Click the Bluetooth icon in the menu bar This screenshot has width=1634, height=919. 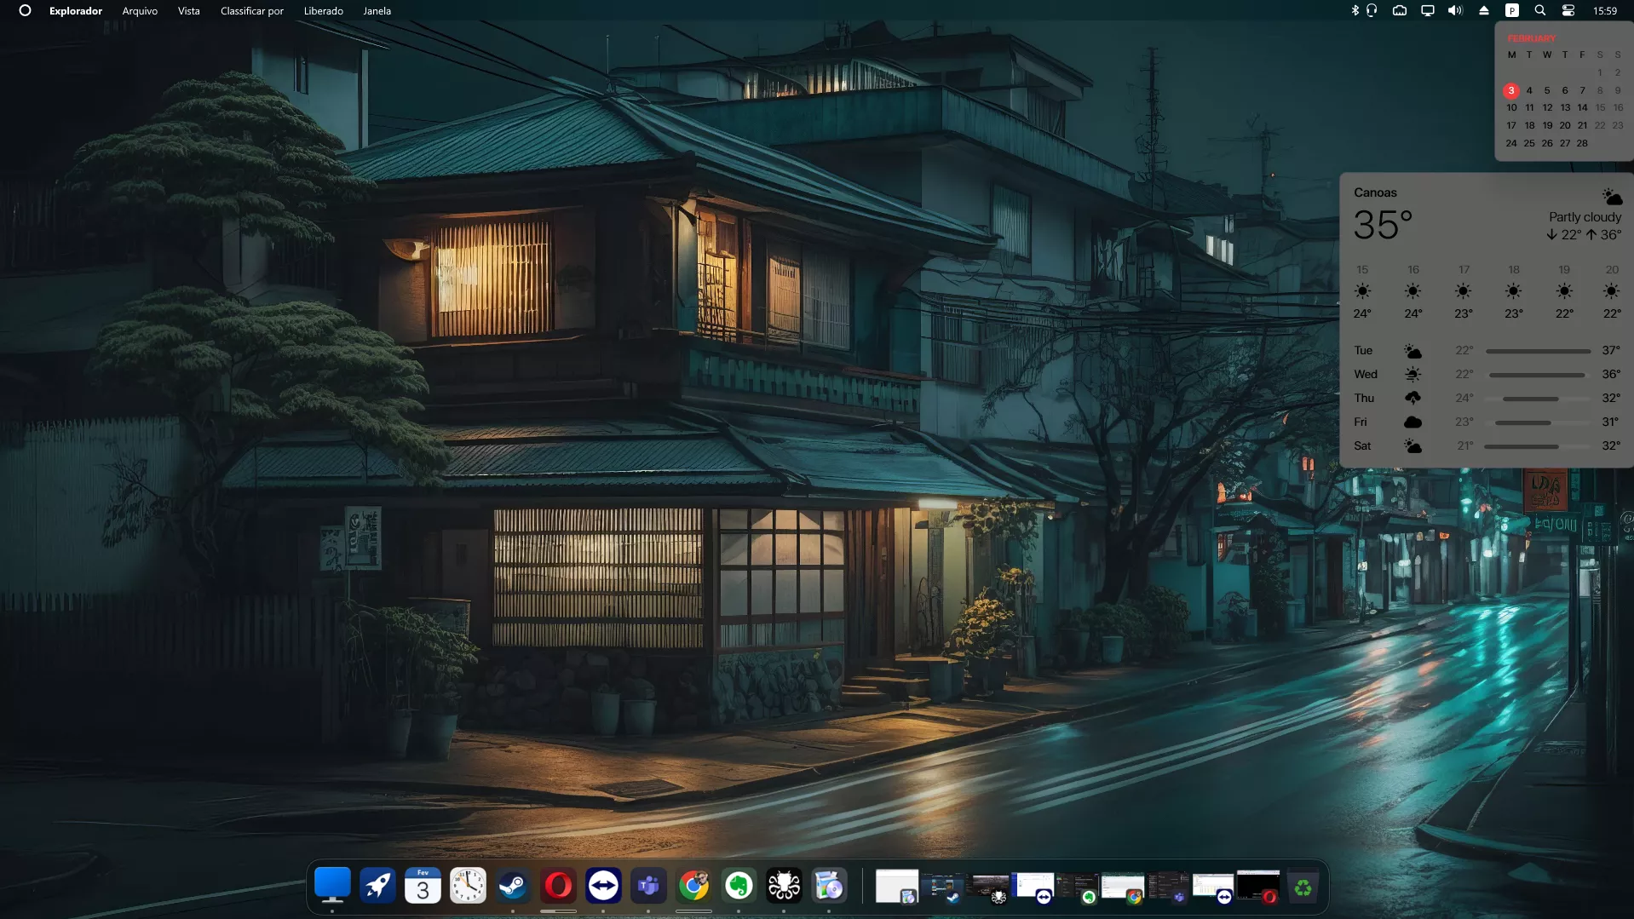[1355, 10]
